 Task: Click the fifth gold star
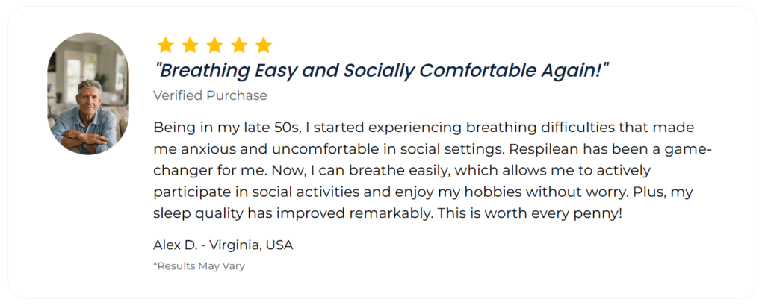pos(264,45)
